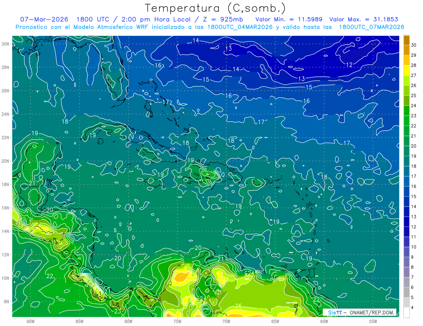Click the color scale label "8"
The image size is (423, 326).
click(413, 267)
